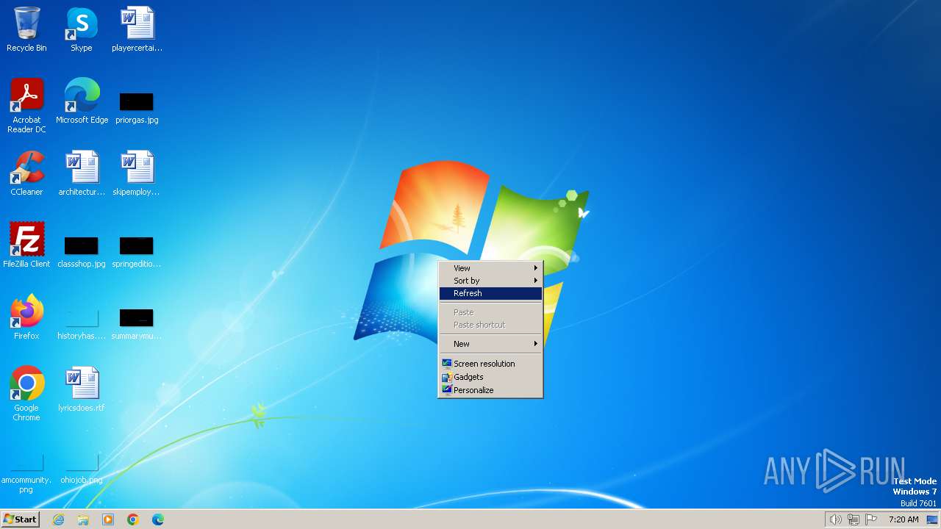This screenshot has height=529, width=941.
Task: Select Acrobat Reader DC desktop icon
Action: (26, 106)
